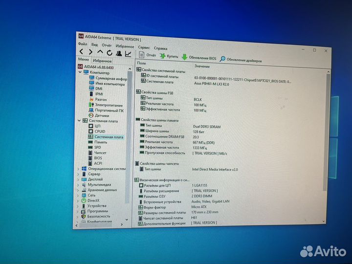Open the Вид menu
The width and height of the screenshot is (352, 264).
[x=94, y=44]
